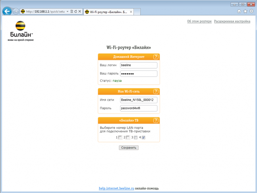257x193 pixels.
Task: Go back with the browser back arrow
Action: 7,11
